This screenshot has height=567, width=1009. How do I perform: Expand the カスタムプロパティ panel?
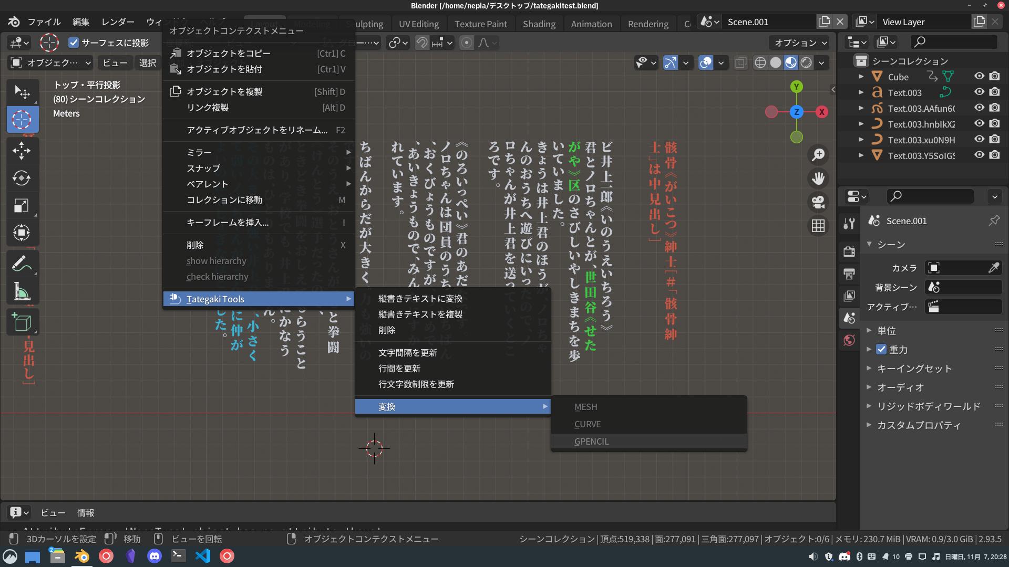point(919,425)
